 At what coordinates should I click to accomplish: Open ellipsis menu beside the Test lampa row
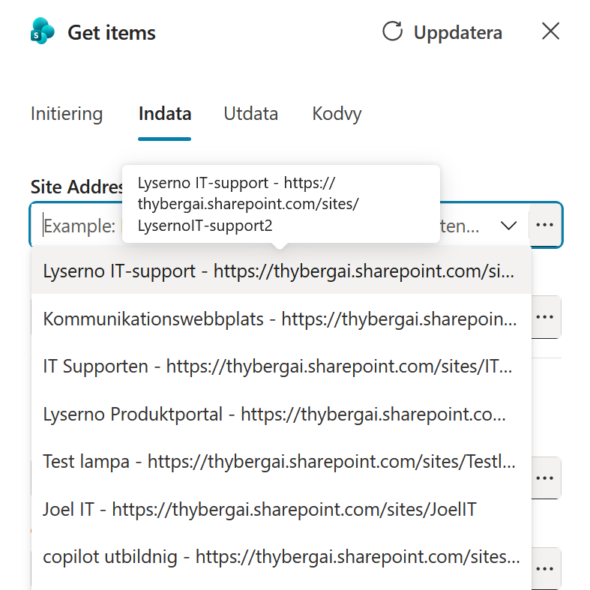545,478
